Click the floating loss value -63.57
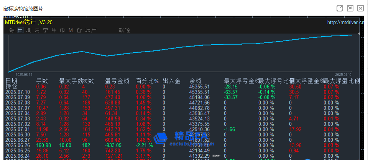Screen dimensions: 368x160 click(232, 92)
